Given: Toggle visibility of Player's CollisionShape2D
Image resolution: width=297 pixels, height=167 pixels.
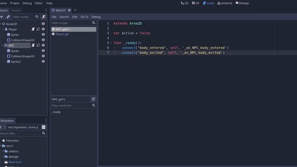Looking at the screenshot, I should tap(43, 40).
